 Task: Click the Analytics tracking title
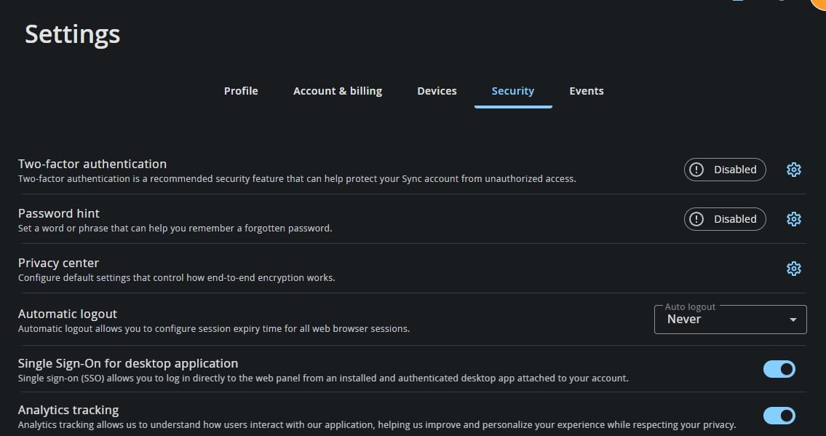68,410
